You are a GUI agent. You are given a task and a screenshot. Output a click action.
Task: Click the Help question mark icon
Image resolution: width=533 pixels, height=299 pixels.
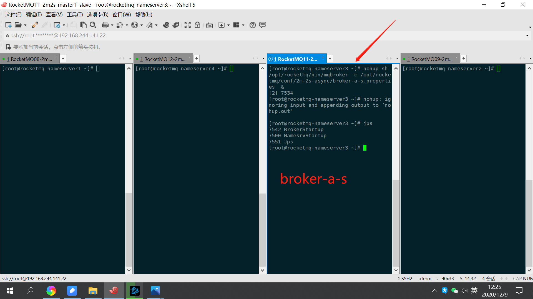click(253, 25)
